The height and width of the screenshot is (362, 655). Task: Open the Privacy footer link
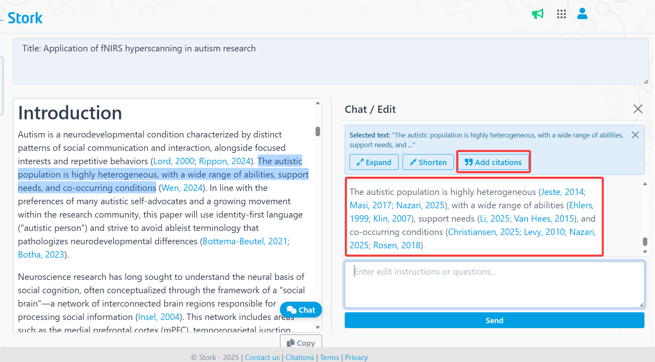[356, 358]
